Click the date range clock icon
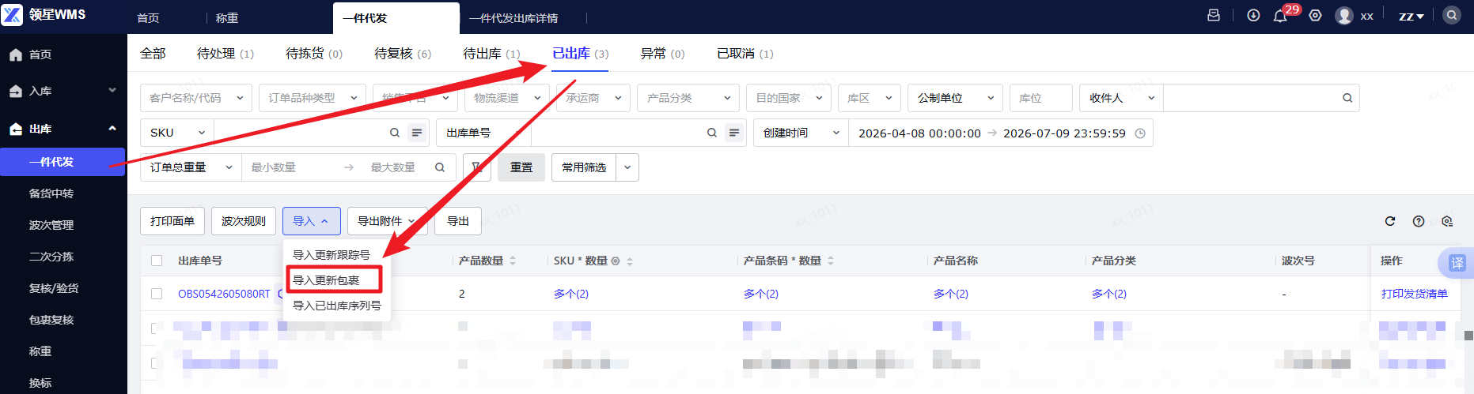Image resolution: width=1474 pixels, height=394 pixels. pyautogui.click(x=1140, y=133)
